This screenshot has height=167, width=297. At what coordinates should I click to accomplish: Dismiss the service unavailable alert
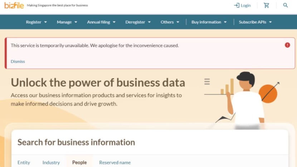18,61
